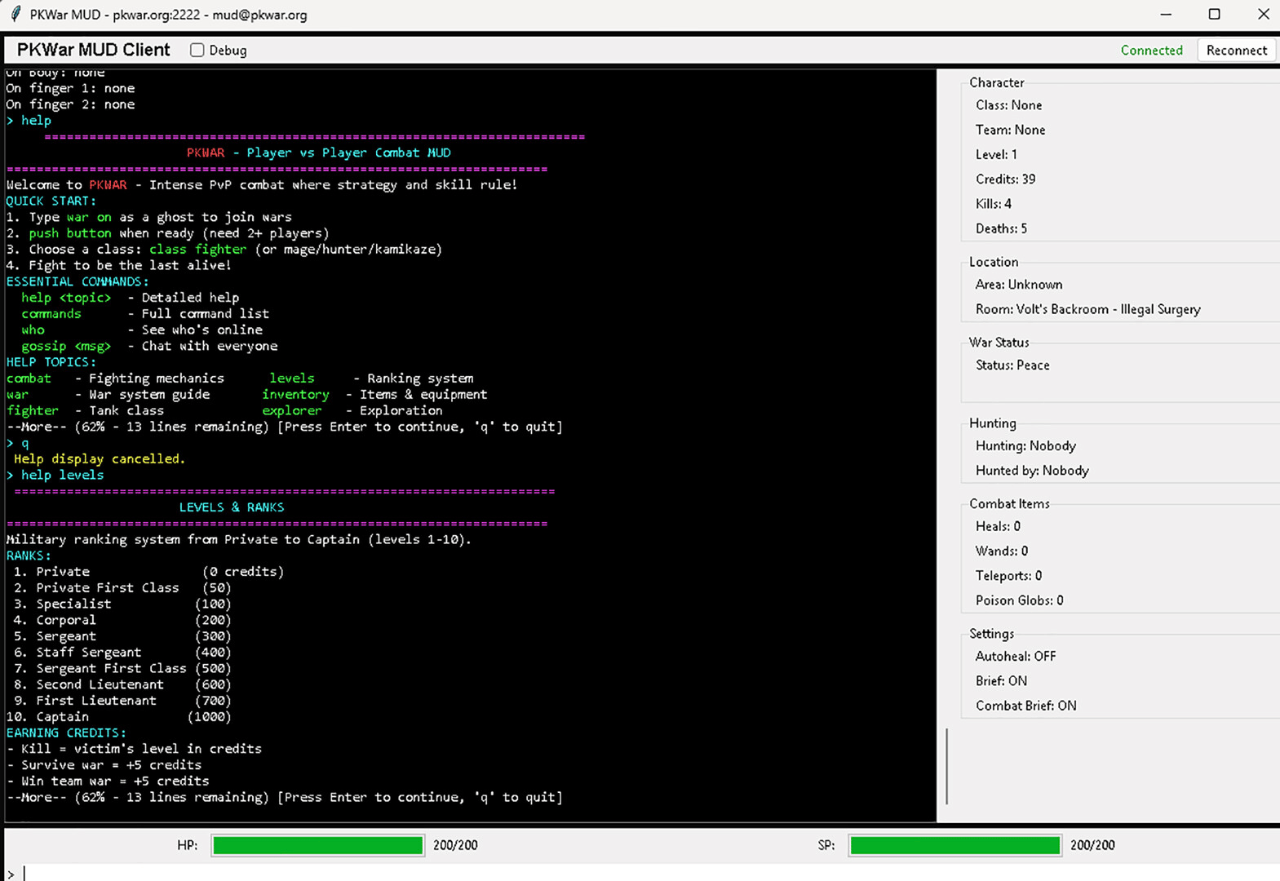This screenshot has width=1280, height=881.
Task: Click the green SP progress bar
Action: click(954, 846)
